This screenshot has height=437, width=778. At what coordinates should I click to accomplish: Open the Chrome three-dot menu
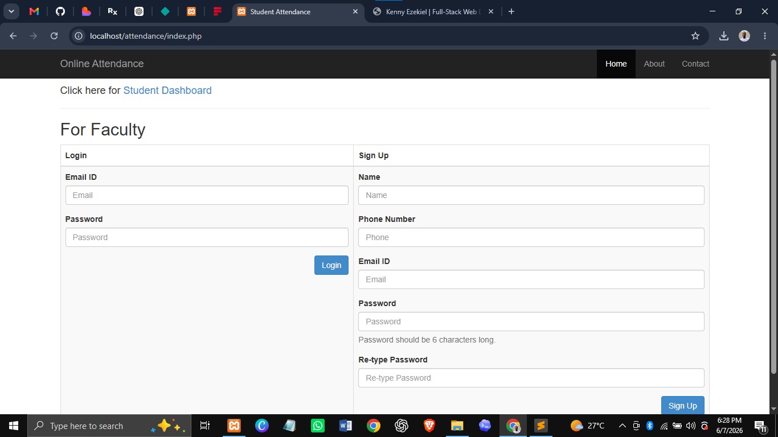point(765,36)
